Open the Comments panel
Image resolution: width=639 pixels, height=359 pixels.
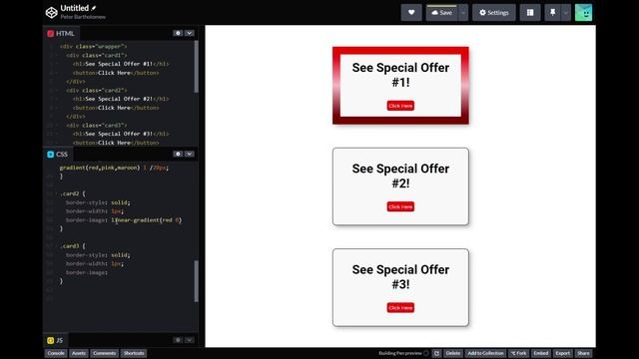104,353
